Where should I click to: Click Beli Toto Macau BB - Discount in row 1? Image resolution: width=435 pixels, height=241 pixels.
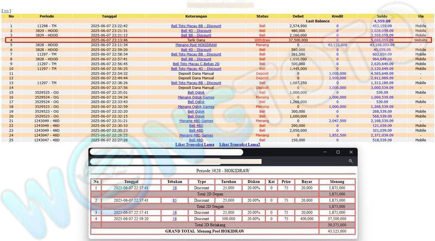pos(196,26)
